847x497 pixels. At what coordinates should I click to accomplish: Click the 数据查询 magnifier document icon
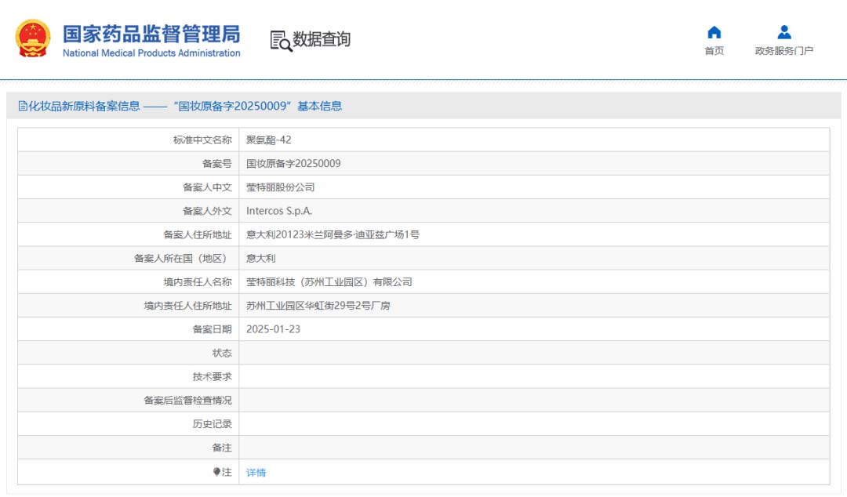[280, 41]
